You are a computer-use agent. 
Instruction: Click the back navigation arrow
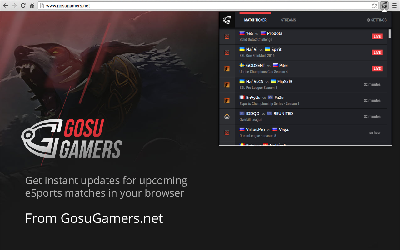pyautogui.click(x=5, y=5)
